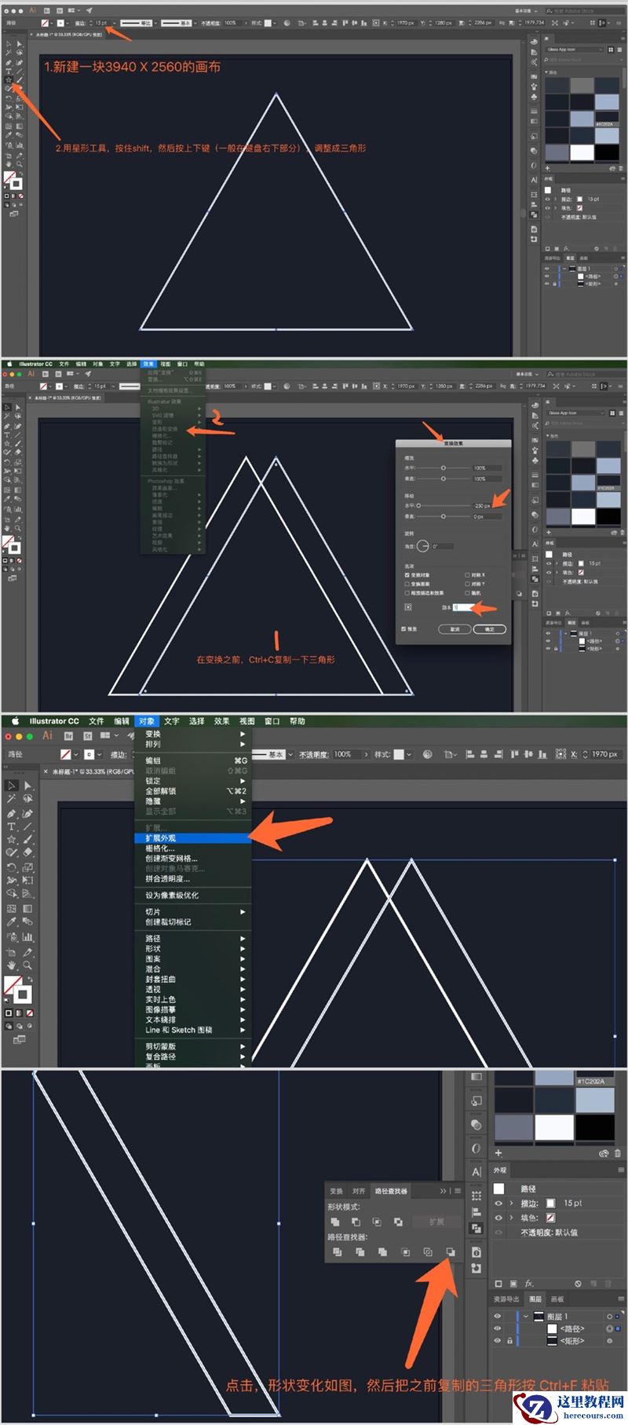Click the Minus Front icon in Pathfinder panel
Image resolution: width=628 pixels, height=1425 pixels.
(356, 1222)
